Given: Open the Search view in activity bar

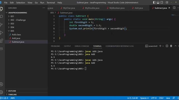Looking at the screenshot, I should click(1, 17).
